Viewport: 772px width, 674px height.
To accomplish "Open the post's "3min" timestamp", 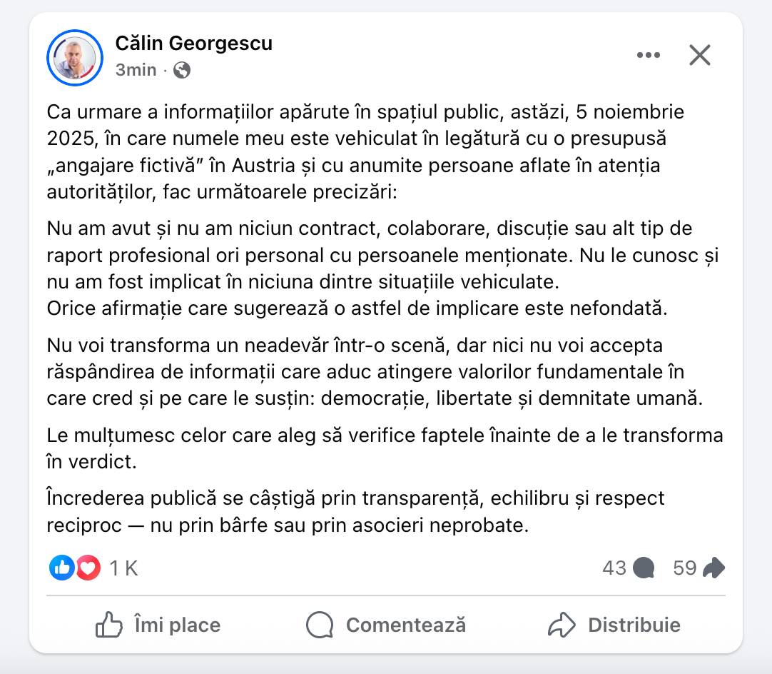I will [x=136, y=70].
